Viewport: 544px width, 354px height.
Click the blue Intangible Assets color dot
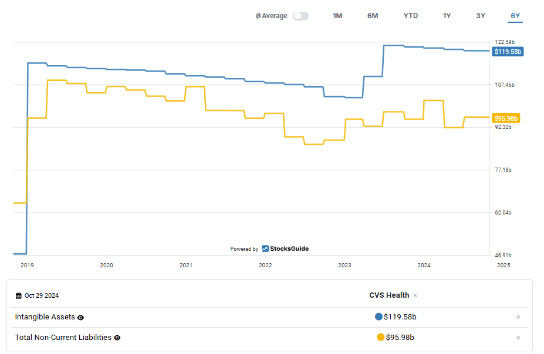point(379,316)
